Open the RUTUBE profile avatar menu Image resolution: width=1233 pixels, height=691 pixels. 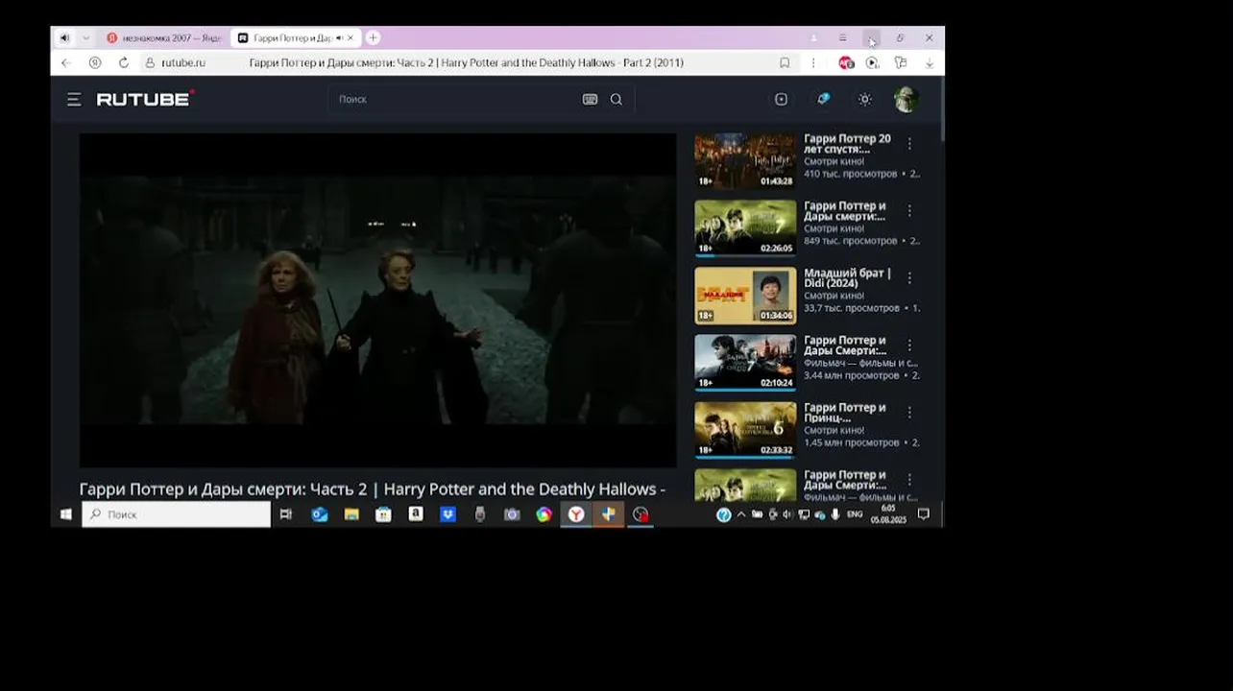tap(906, 99)
